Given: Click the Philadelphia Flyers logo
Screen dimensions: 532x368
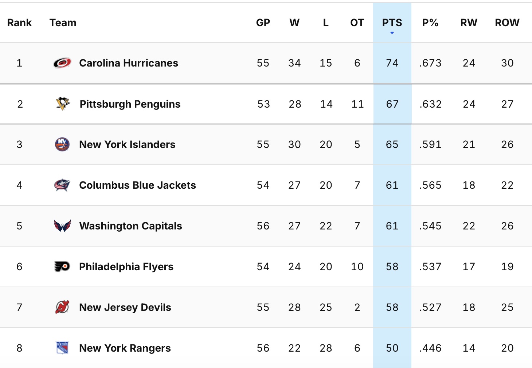Looking at the screenshot, I should pos(62,267).
